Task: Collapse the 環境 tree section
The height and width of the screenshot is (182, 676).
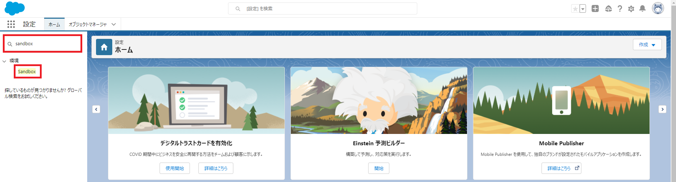Action: pyautogui.click(x=4, y=61)
